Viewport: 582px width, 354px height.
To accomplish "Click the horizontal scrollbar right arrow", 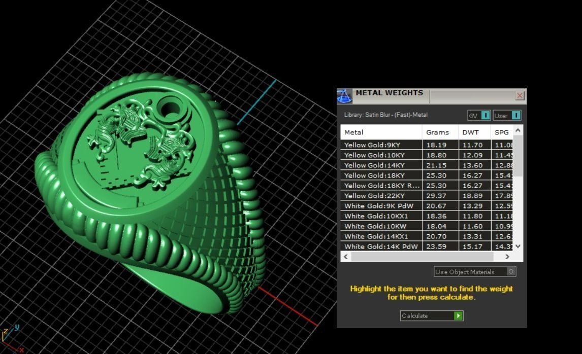I will click(x=507, y=257).
